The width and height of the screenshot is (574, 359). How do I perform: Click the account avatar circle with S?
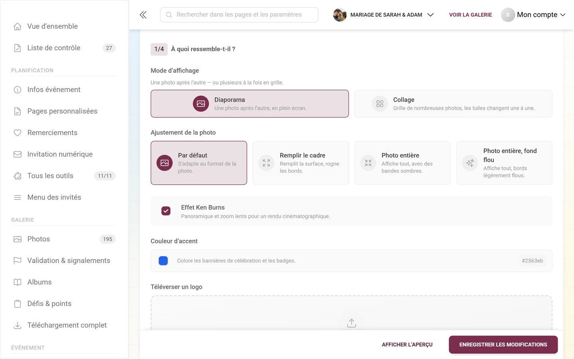point(508,15)
